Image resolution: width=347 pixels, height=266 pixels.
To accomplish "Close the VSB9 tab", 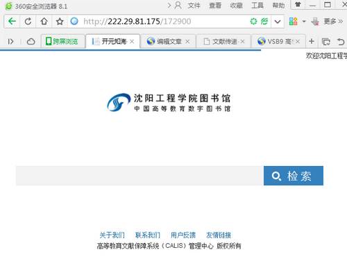I will click(298, 42).
